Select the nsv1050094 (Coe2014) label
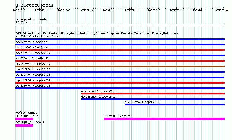The height and width of the screenshot is (140, 232). [31, 42]
